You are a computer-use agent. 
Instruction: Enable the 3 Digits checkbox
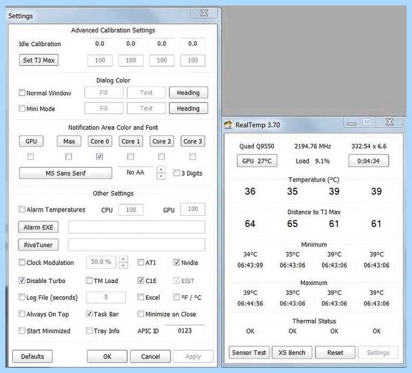tap(176, 173)
